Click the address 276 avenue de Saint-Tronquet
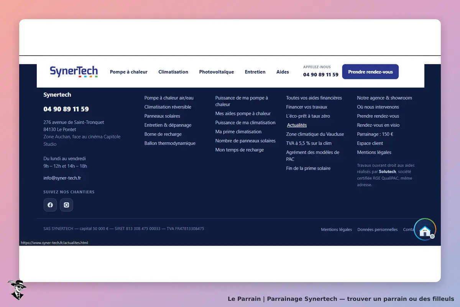 tap(74, 122)
